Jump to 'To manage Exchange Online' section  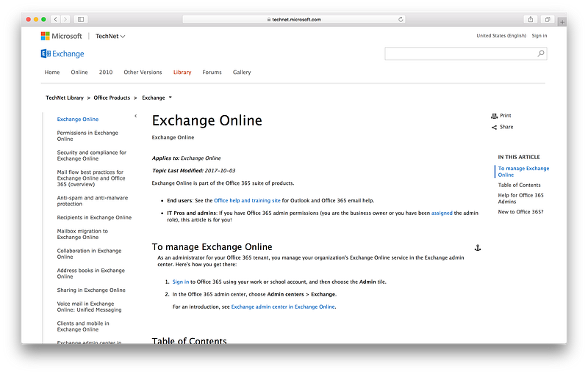[523, 172]
